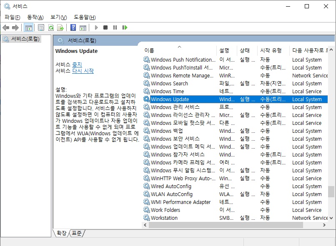Click the horizontal scrollbar thumb
Screen dimensions: 336x246
(x=226, y=225)
